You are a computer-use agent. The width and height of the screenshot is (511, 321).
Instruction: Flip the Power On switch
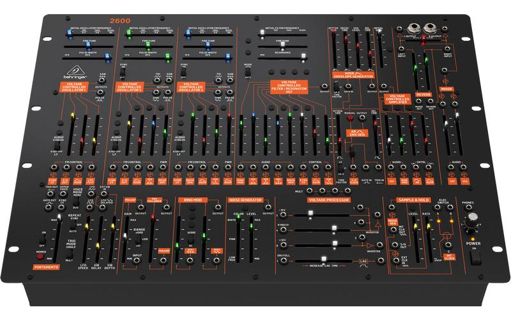475,258
